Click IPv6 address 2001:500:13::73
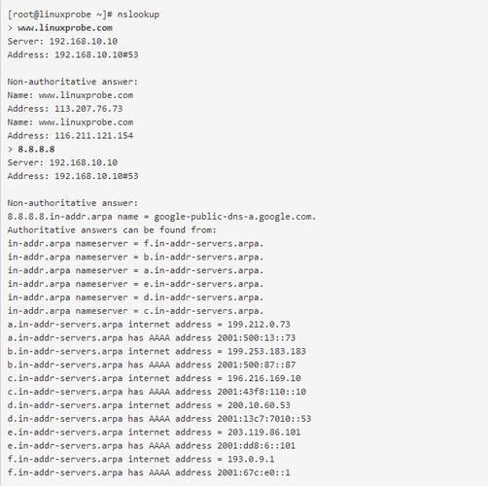 pos(257,338)
